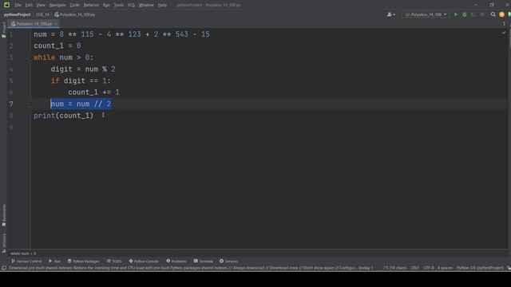This screenshot has height=287, width=511.
Task: Click the highlighted num = num // 2 line
Action: click(81, 104)
